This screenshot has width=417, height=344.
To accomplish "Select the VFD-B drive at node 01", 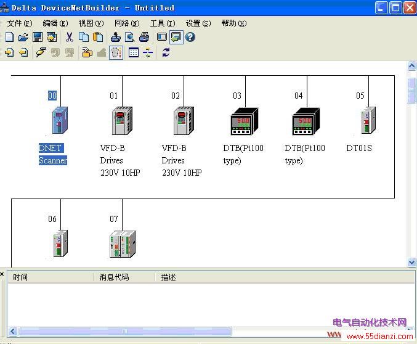I will pyautogui.click(x=122, y=121).
